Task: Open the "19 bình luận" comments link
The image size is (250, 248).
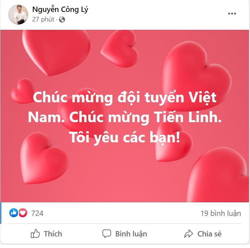Action: tap(221, 213)
